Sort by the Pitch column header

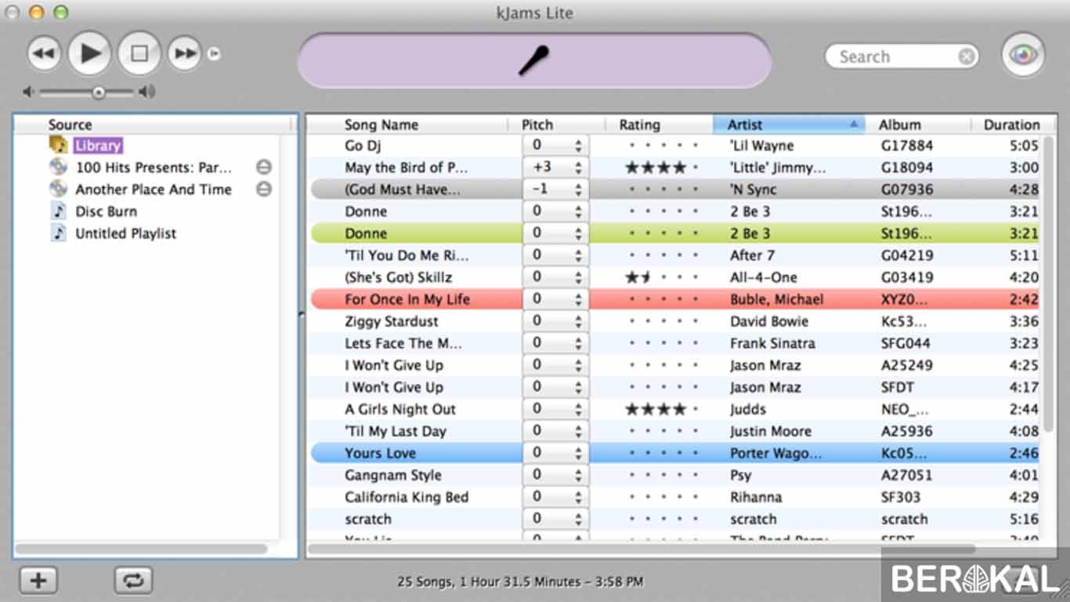click(x=557, y=125)
